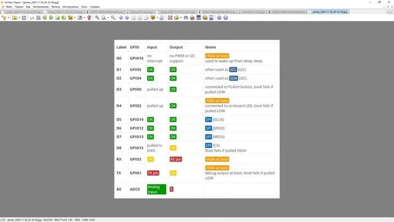Rotate image left with first green arrow icon
Image resolution: width=394 pixels, height=222 pixels.
pyautogui.click(x=45, y=18)
